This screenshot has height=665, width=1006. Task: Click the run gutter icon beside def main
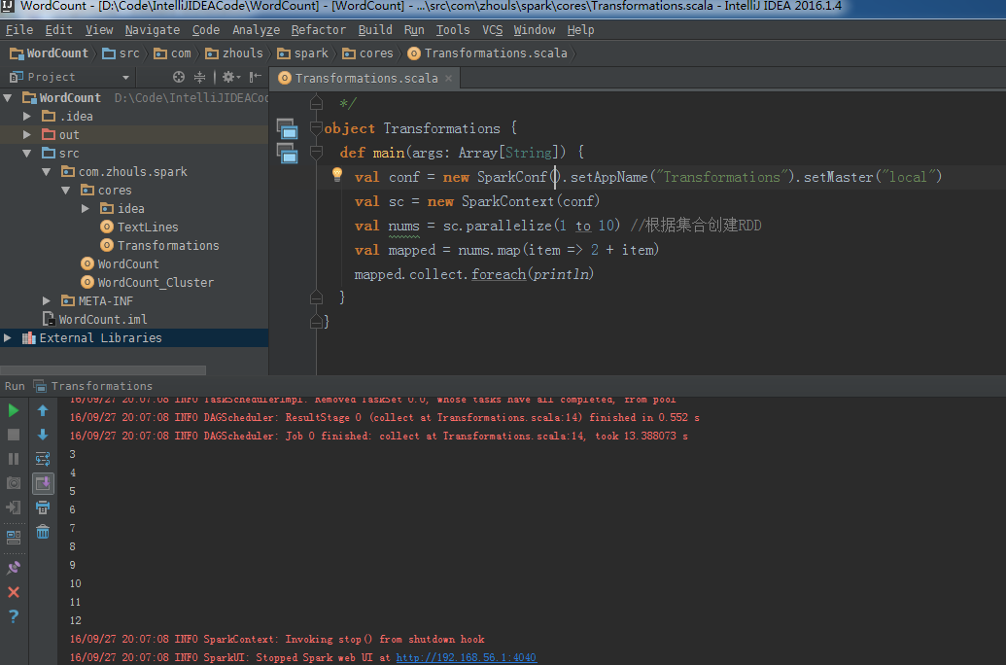click(287, 153)
